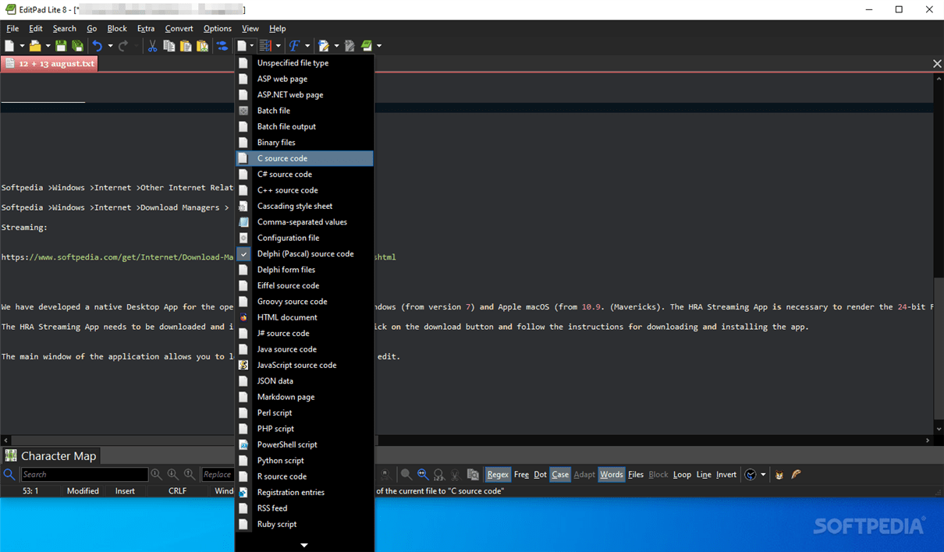Viewport: 944px width, 552px height.
Task: Click the Cut scissors icon
Action: [154, 45]
